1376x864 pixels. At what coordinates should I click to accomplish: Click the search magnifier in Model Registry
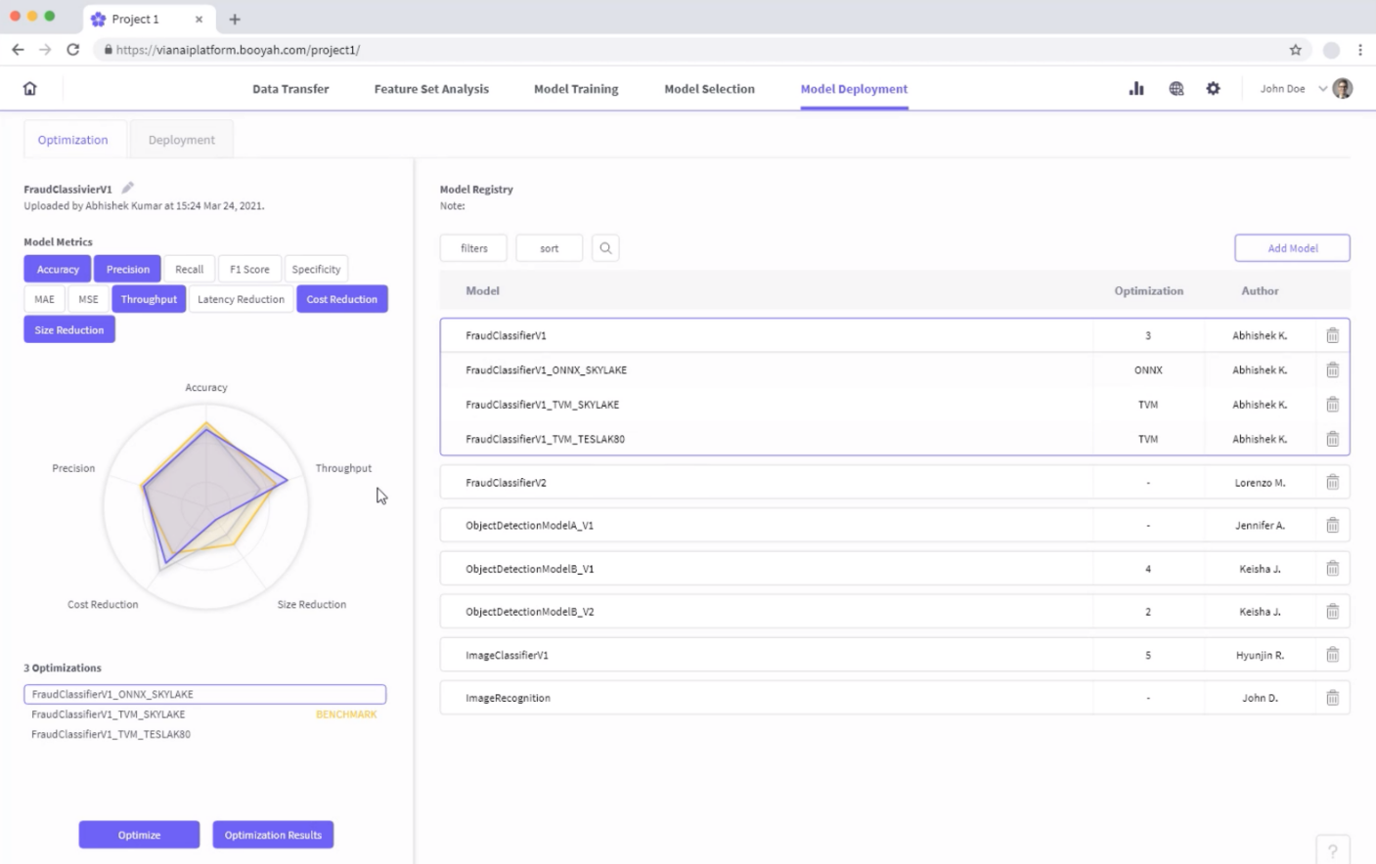pyautogui.click(x=605, y=248)
